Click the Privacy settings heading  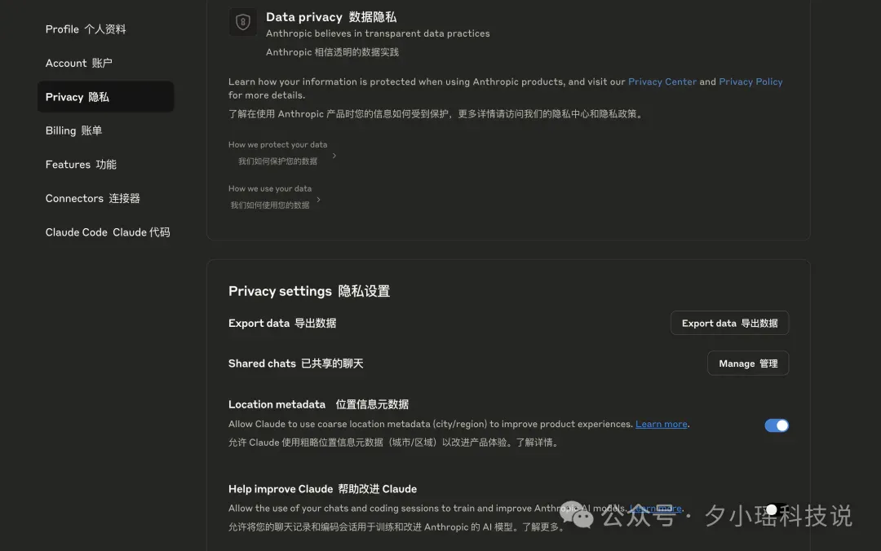[309, 291]
